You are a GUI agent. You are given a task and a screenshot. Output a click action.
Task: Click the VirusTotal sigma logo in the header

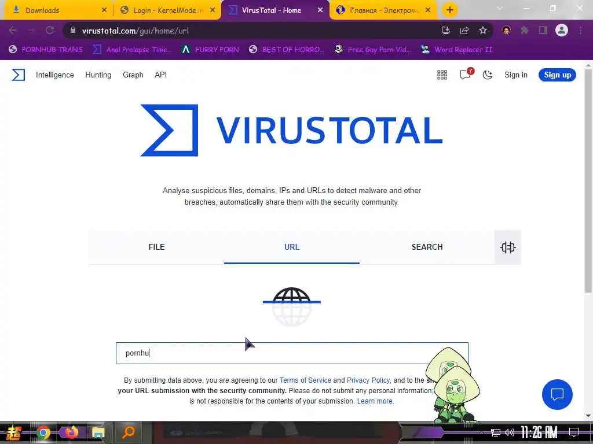(x=18, y=75)
